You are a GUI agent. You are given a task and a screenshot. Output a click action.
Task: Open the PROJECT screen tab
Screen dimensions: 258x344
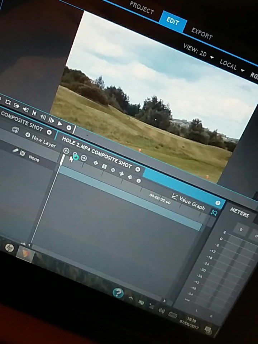pos(142,8)
